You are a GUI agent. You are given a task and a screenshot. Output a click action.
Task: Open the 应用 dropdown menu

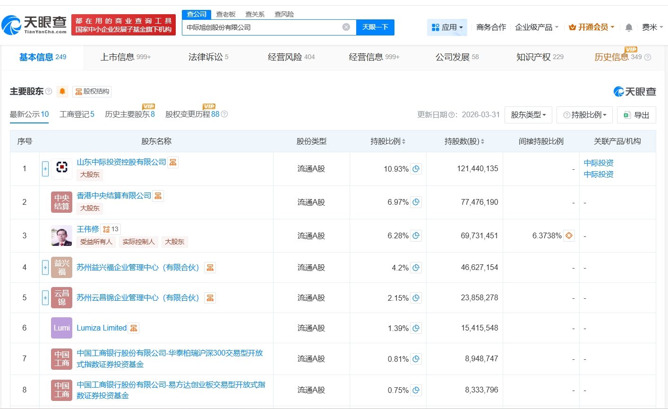point(447,27)
